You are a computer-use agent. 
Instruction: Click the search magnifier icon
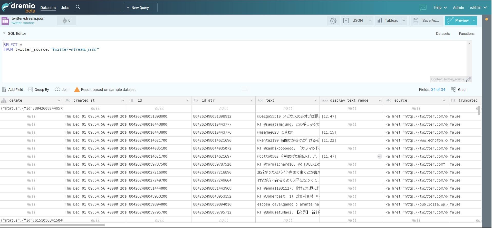coord(78,7)
